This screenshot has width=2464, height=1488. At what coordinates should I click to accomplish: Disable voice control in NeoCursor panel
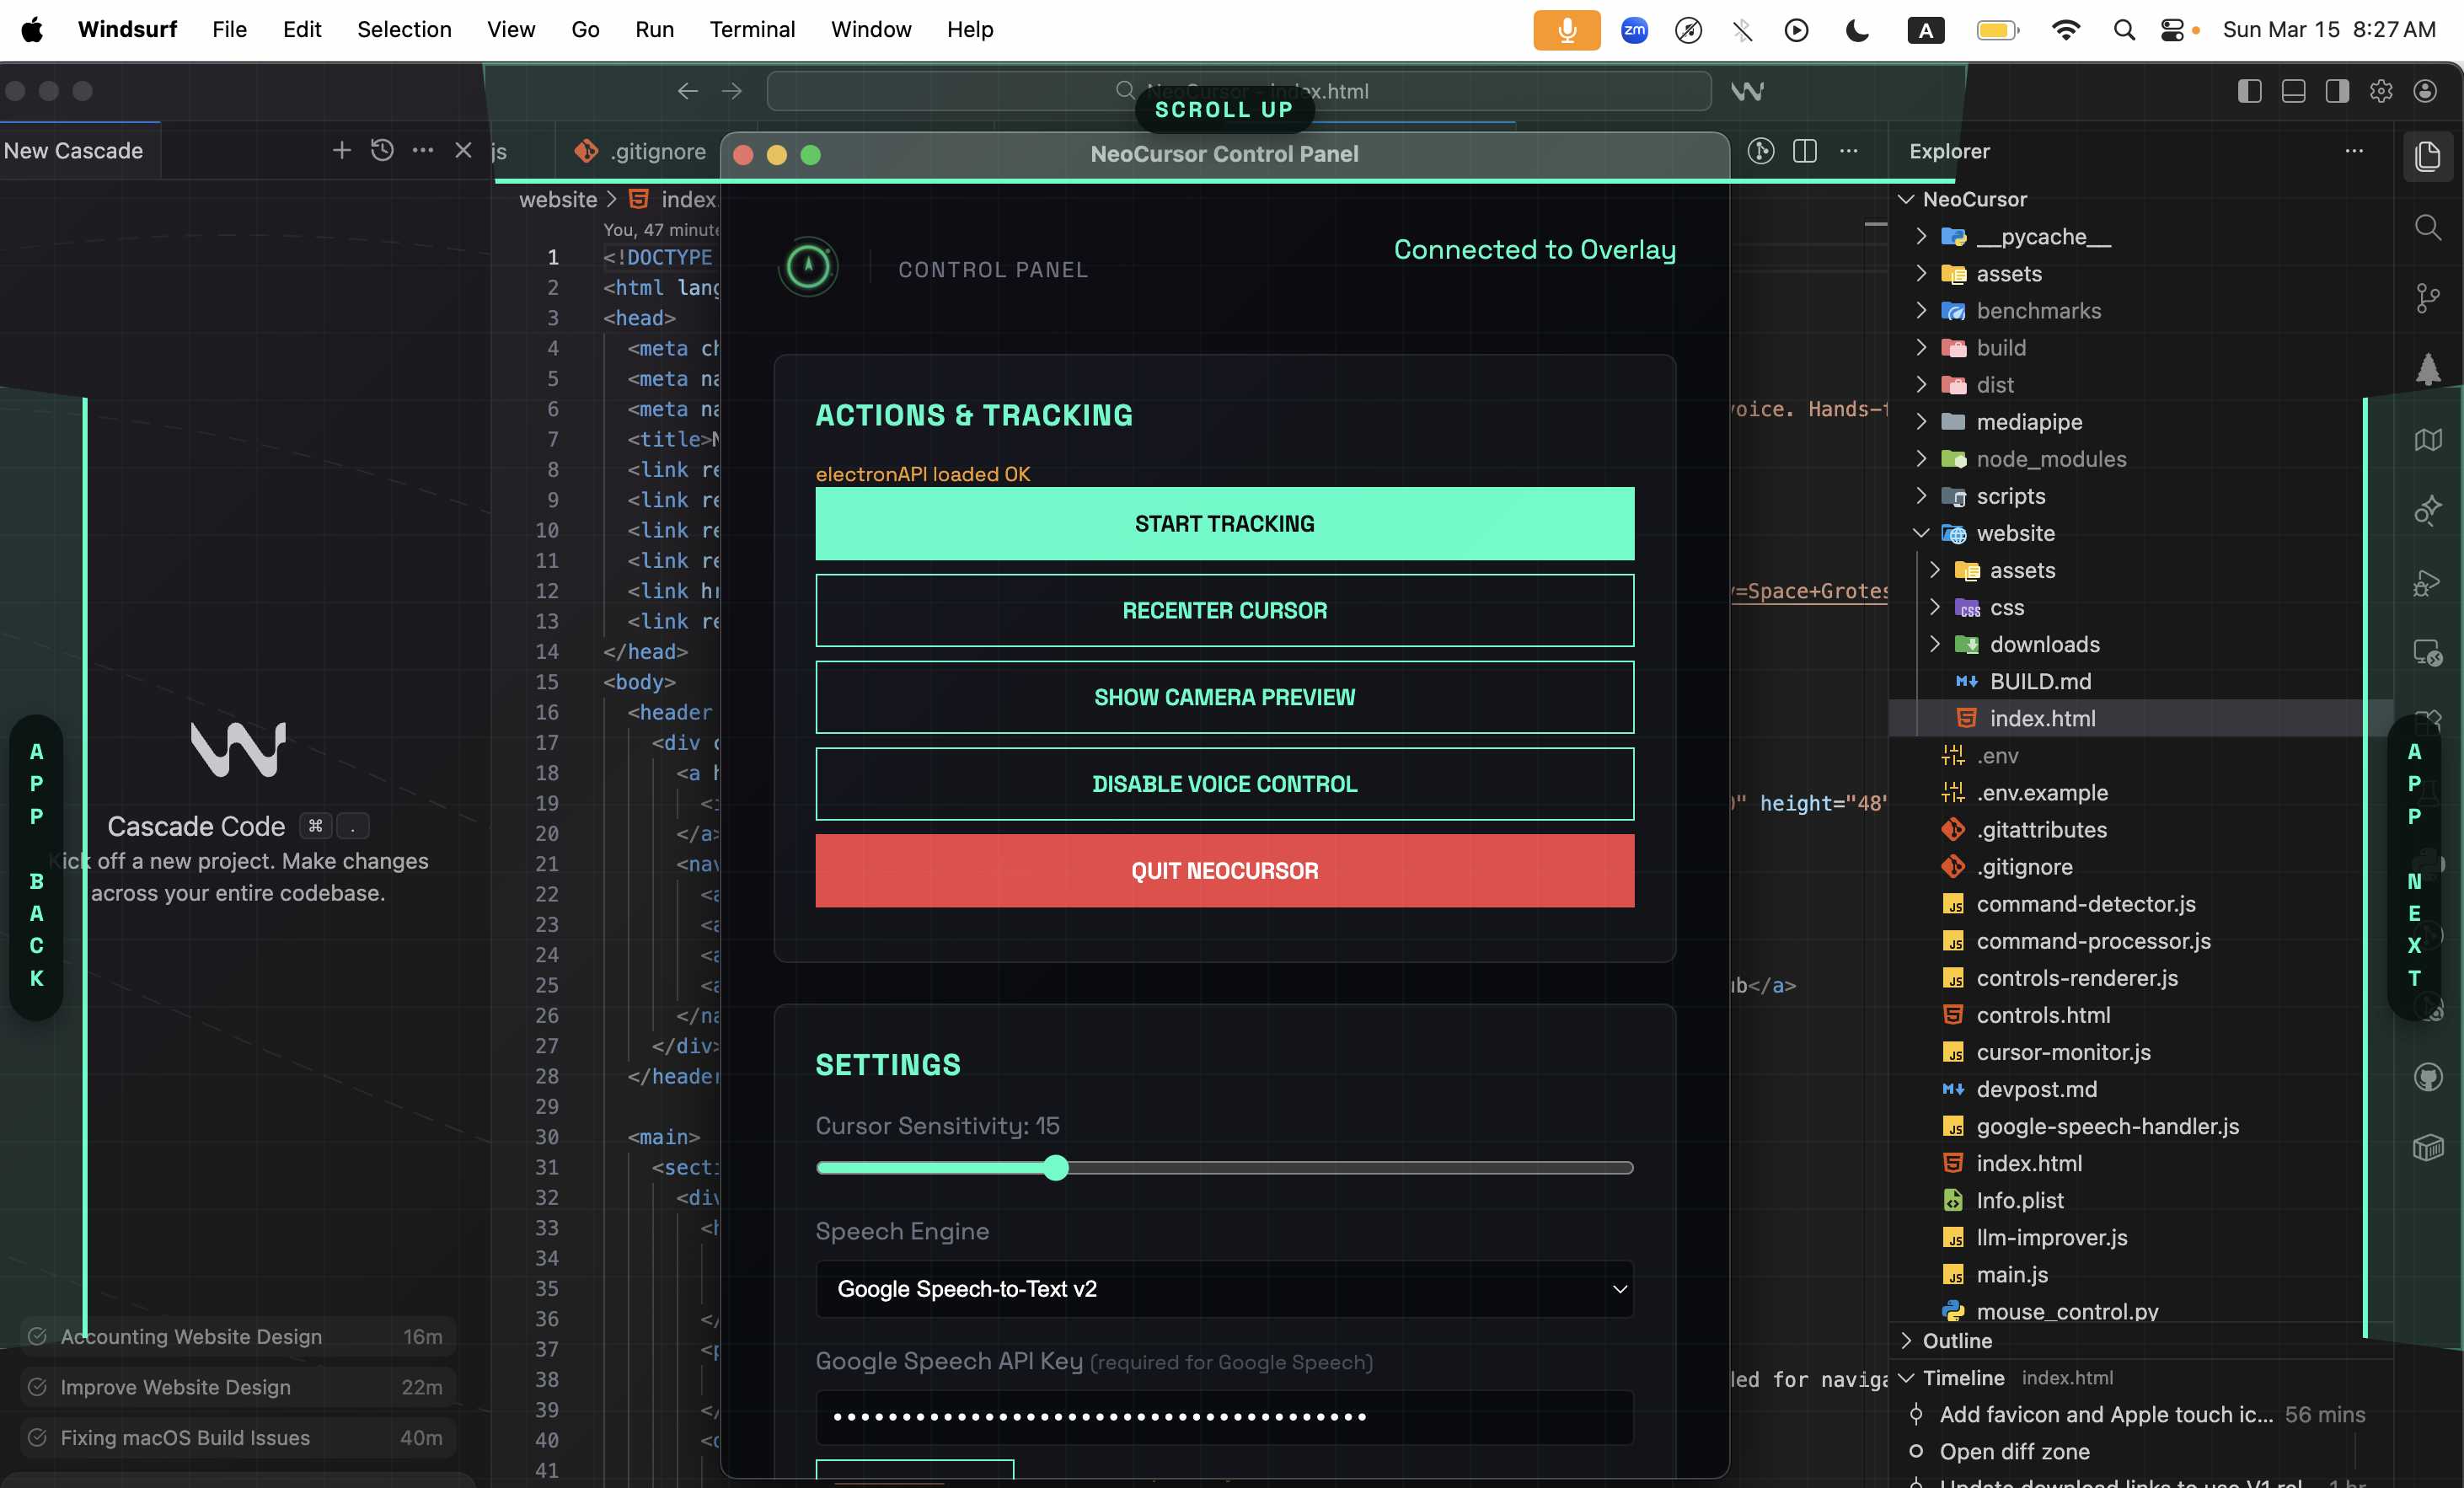click(x=1224, y=784)
